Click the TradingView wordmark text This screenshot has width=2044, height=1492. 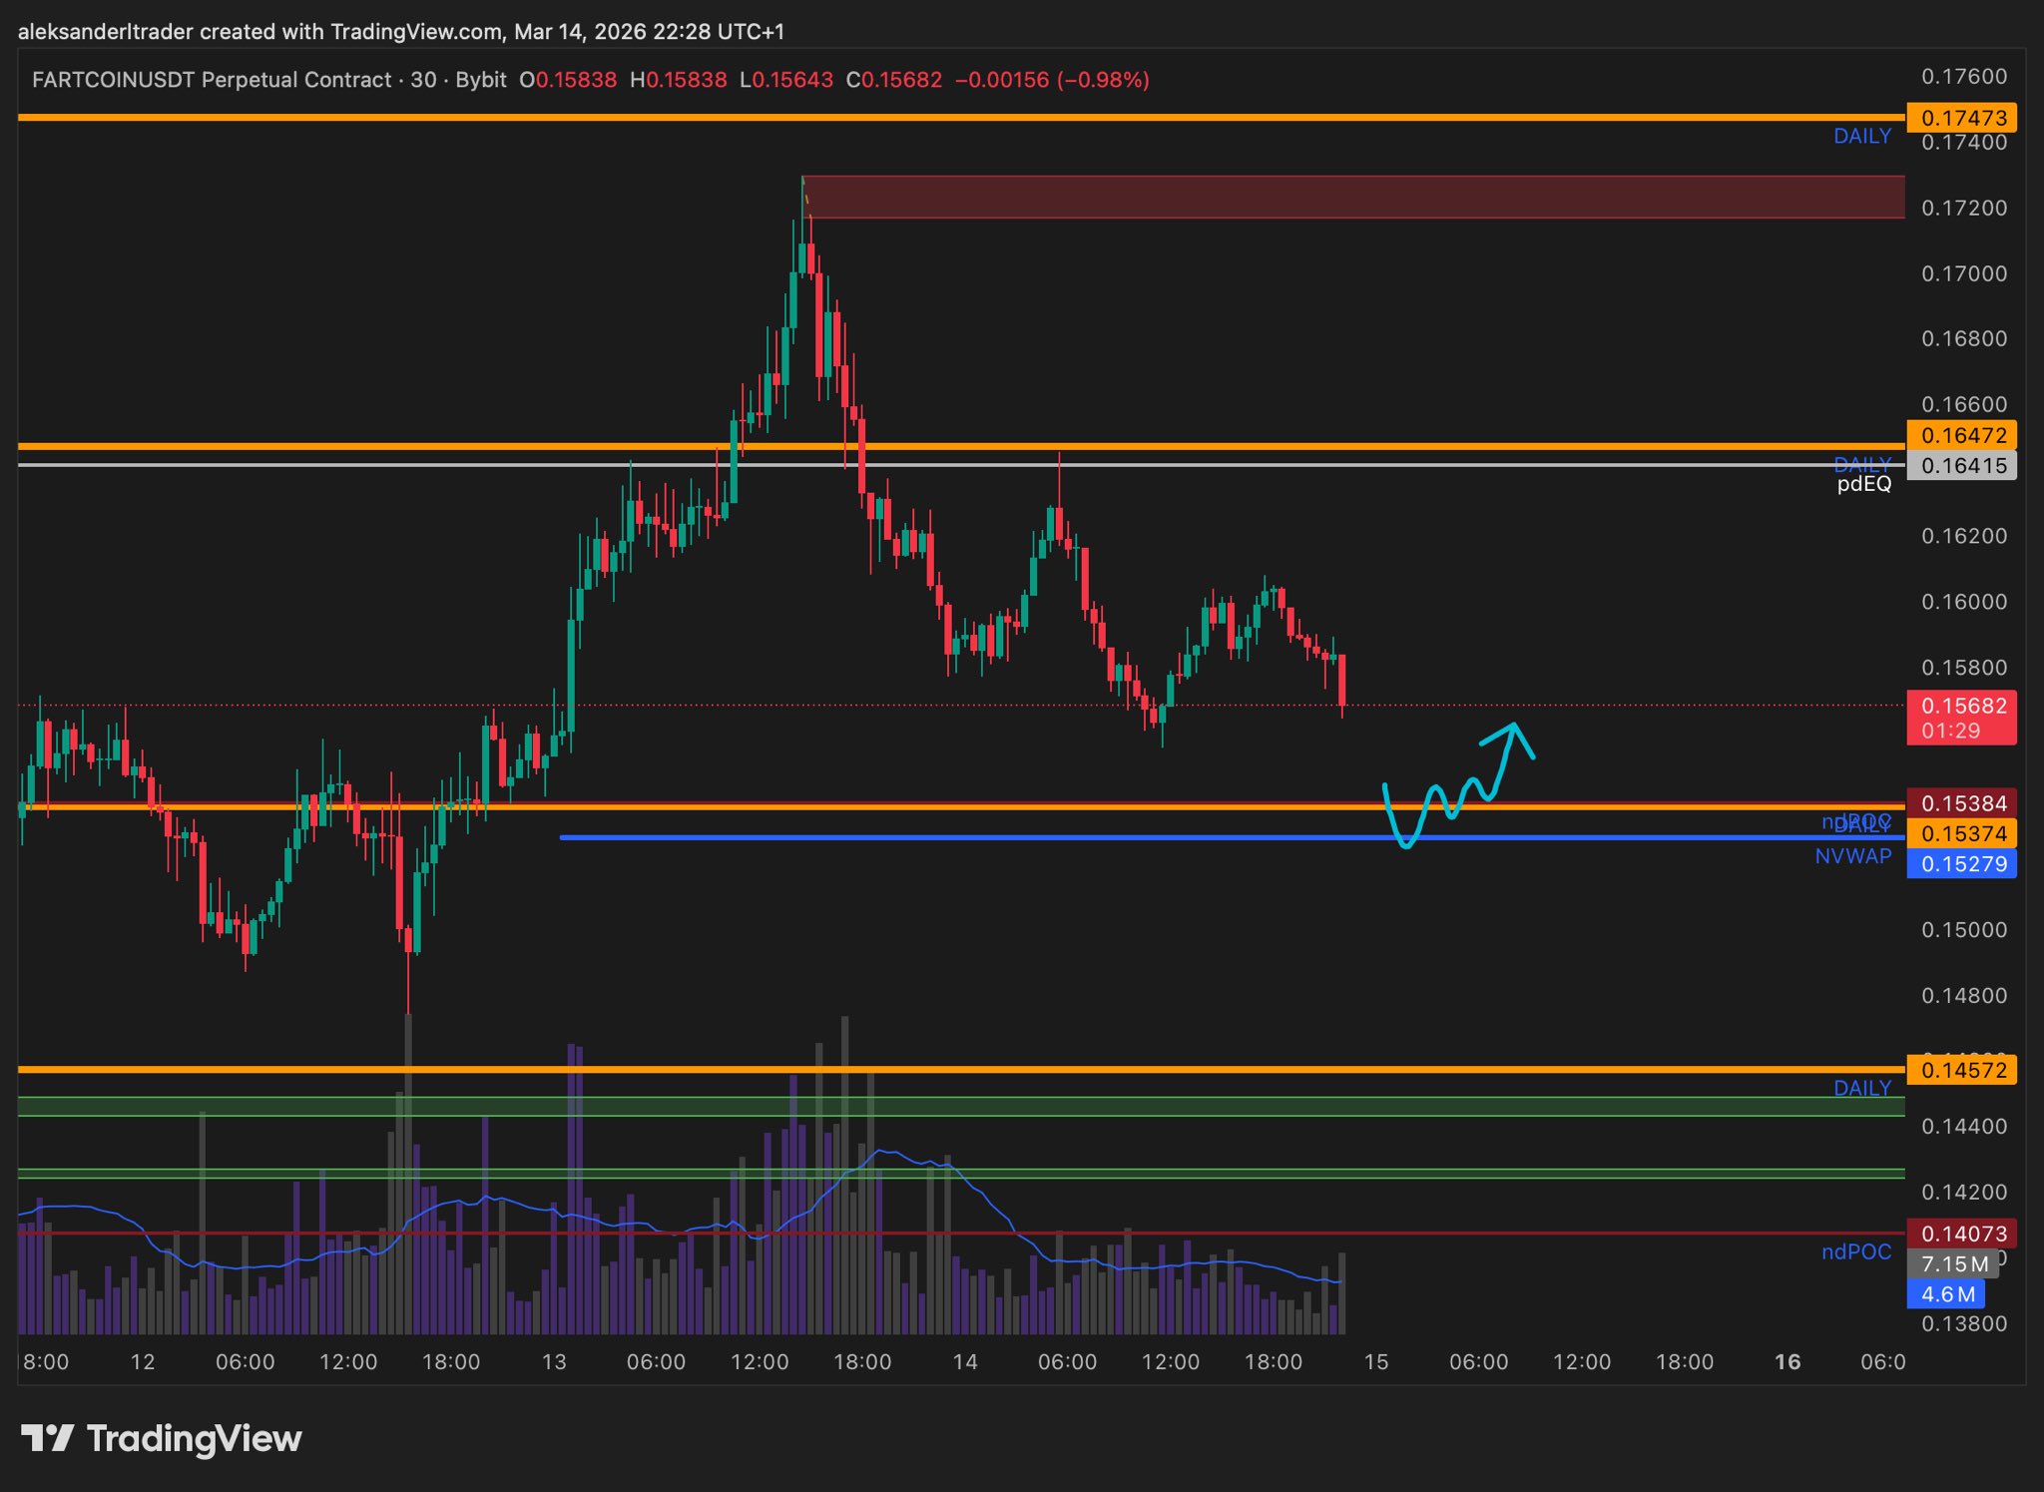(x=194, y=1438)
